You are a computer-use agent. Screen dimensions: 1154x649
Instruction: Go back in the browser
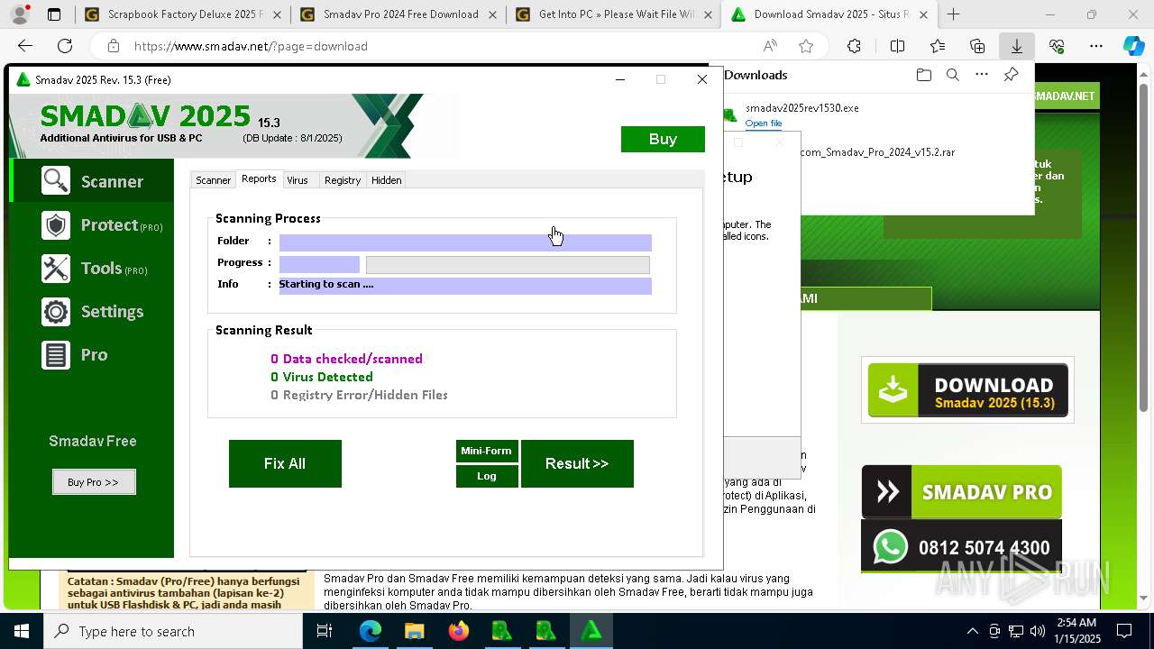click(25, 46)
